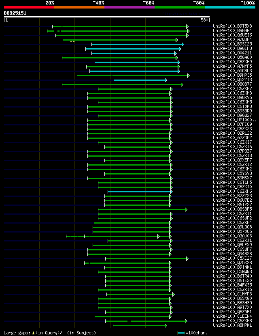The image size is (259, 336).
Task: Select the UniRef100_Q52ZI3 label
Action: tap(232, 80)
